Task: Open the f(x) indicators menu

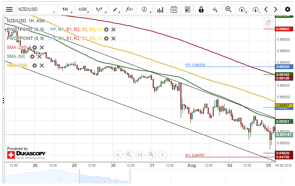Action: point(129,9)
